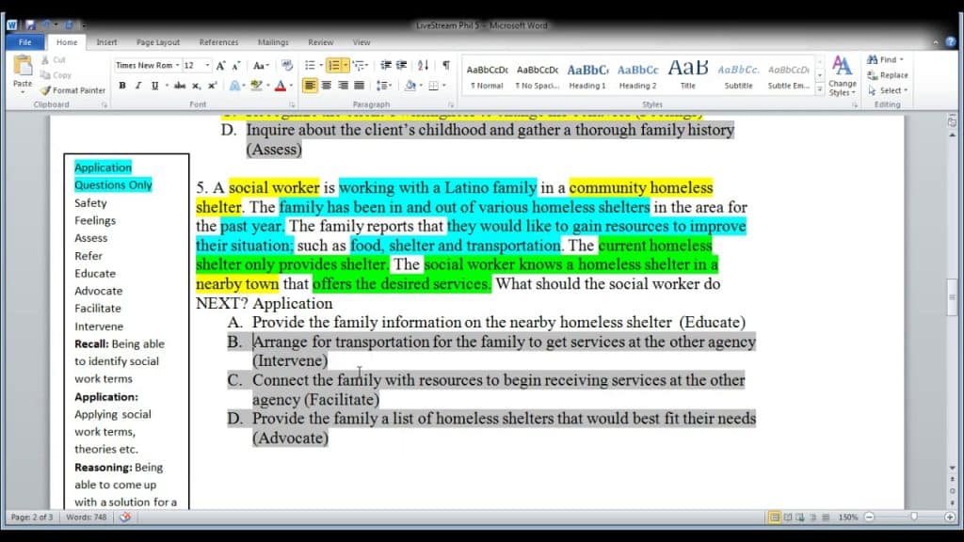Apply Subtitle style
The height and width of the screenshot is (542, 964).
738,75
